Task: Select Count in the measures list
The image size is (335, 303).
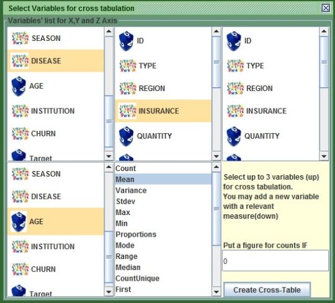Action: coord(163,169)
